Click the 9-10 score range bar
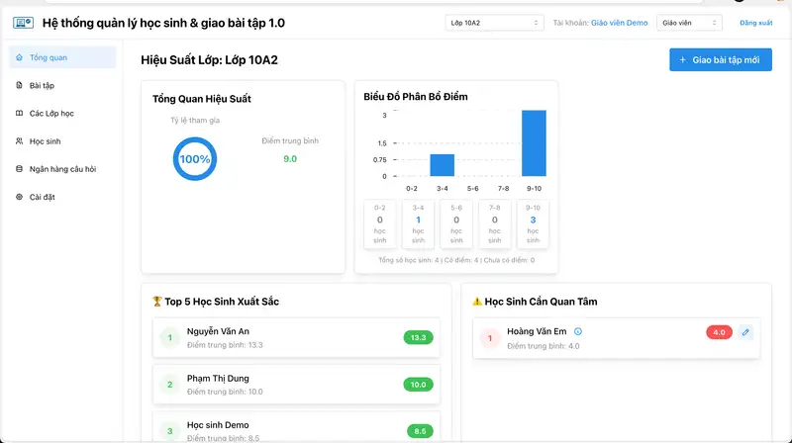The height and width of the screenshot is (443, 792). (x=534, y=143)
